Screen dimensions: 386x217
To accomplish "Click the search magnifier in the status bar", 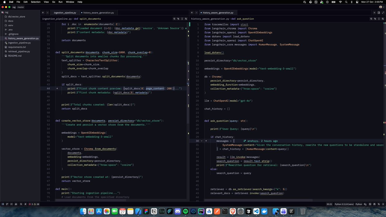I will [x=21, y=204].
